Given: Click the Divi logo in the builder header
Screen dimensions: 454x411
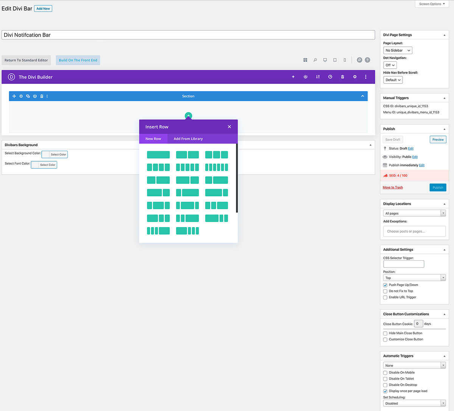Looking at the screenshot, I should tap(11, 77).
